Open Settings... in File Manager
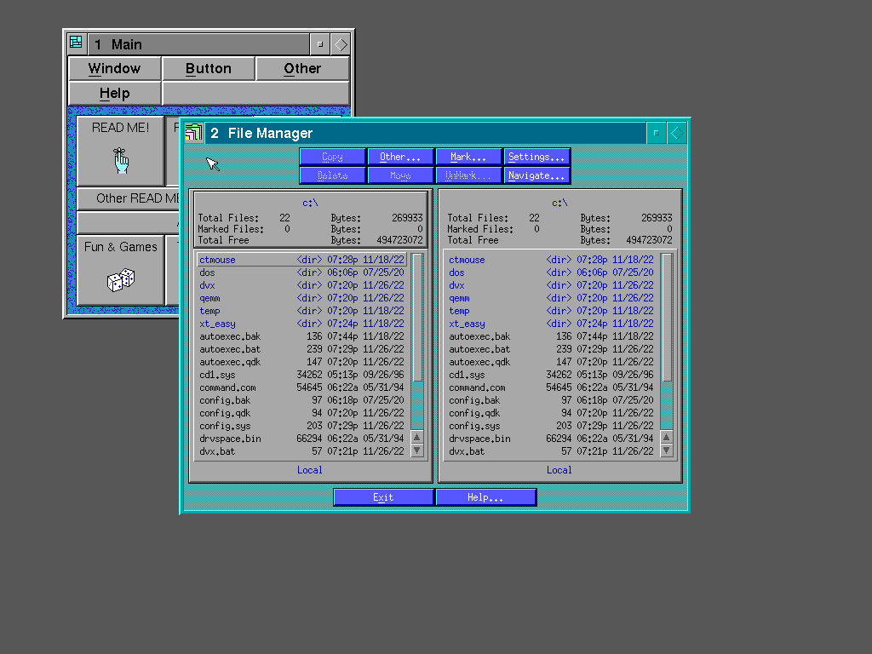The height and width of the screenshot is (654, 872). tap(536, 157)
